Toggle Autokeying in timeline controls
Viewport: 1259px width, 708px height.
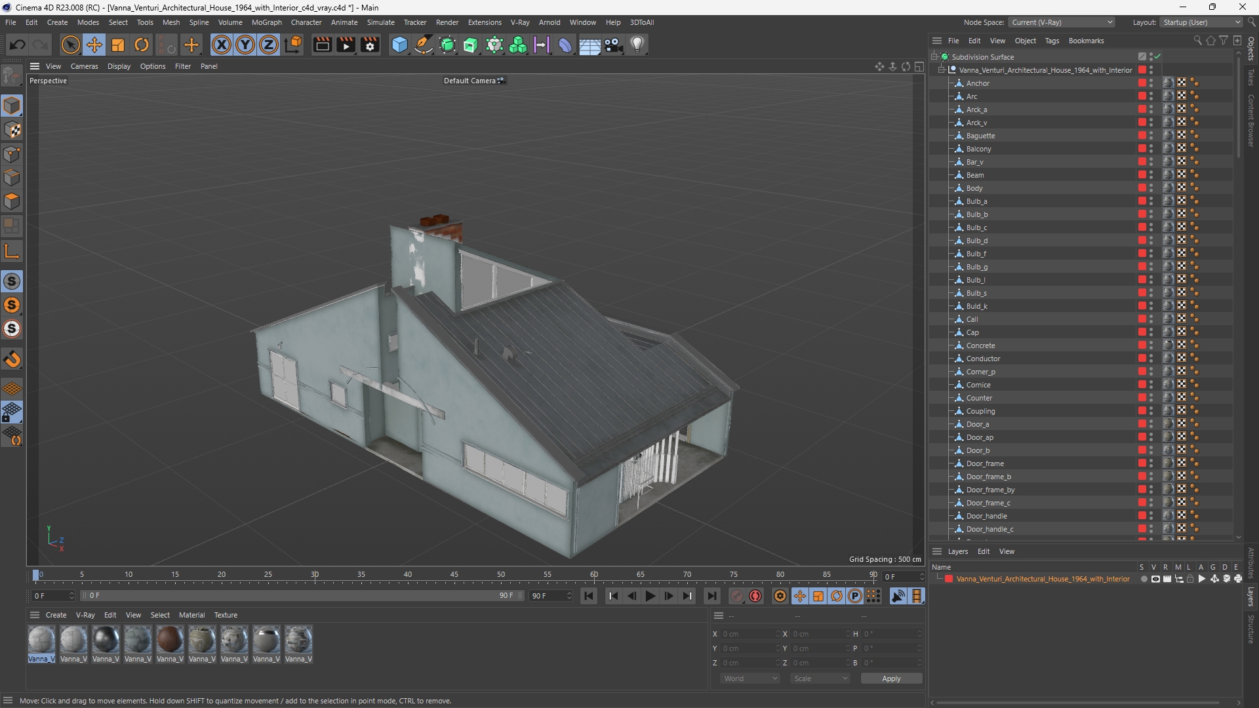(x=755, y=596)
